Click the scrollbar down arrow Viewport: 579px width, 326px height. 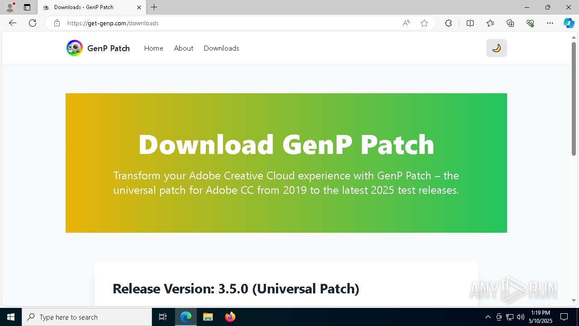click(574, 300)
